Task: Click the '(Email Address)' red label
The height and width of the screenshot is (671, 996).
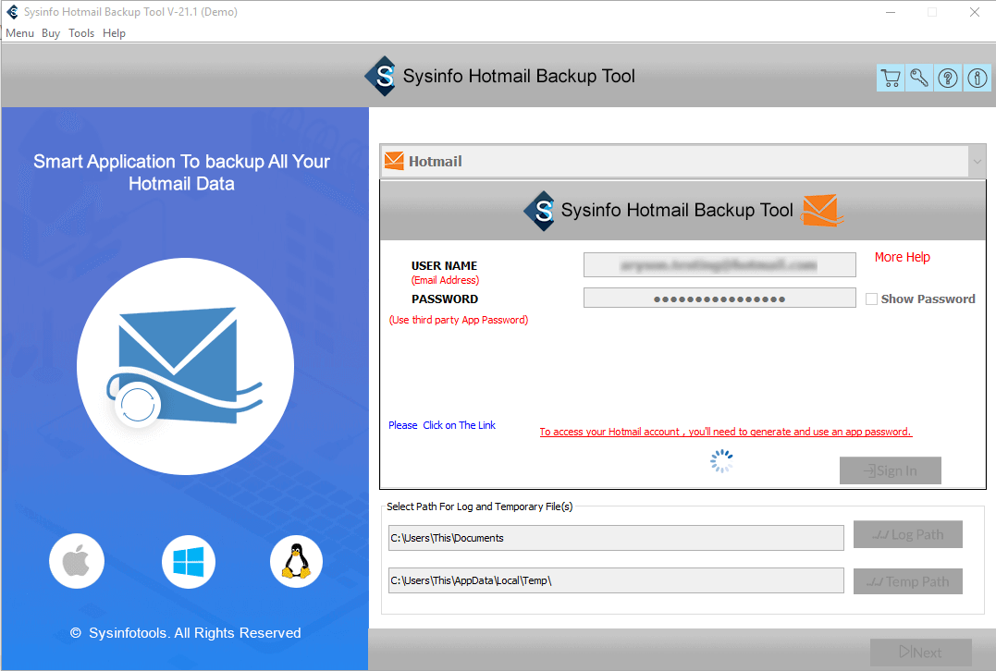Action: click(x=445, y=280)
